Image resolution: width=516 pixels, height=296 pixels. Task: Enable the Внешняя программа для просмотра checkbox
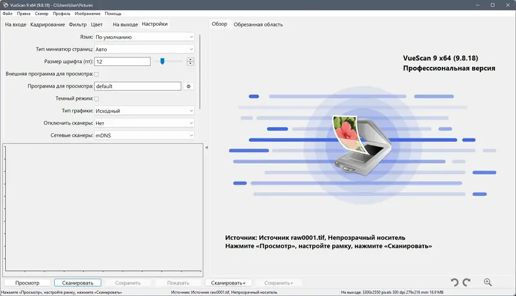click(96, 74)
